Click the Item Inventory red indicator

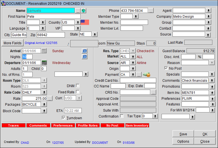click(x=137, y=125)
